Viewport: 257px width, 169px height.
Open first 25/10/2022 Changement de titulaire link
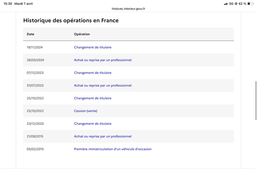93,98
